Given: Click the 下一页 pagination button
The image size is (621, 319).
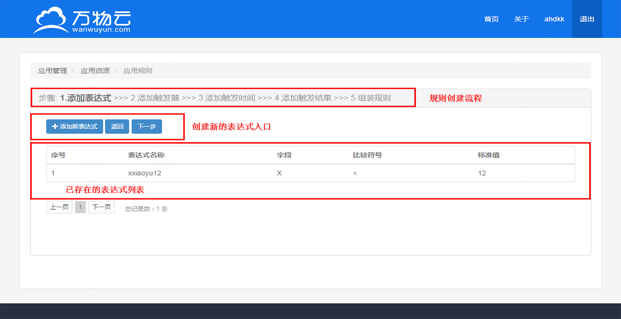Looking at the screenshot, I should click(101, 207).
